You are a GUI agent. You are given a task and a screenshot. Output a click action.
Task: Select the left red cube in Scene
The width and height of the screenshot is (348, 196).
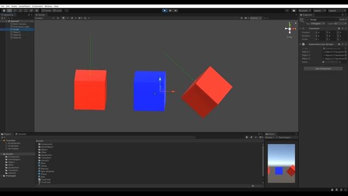[x=90, y=90]
